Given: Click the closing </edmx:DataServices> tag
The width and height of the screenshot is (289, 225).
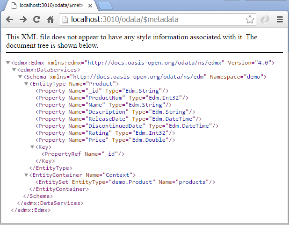Looking at the screenshot, I should [x=50, y=203].
